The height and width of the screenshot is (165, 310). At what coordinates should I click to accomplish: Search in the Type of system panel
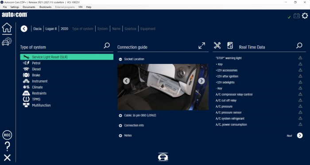pyautogui.click(x=107, y=46)
